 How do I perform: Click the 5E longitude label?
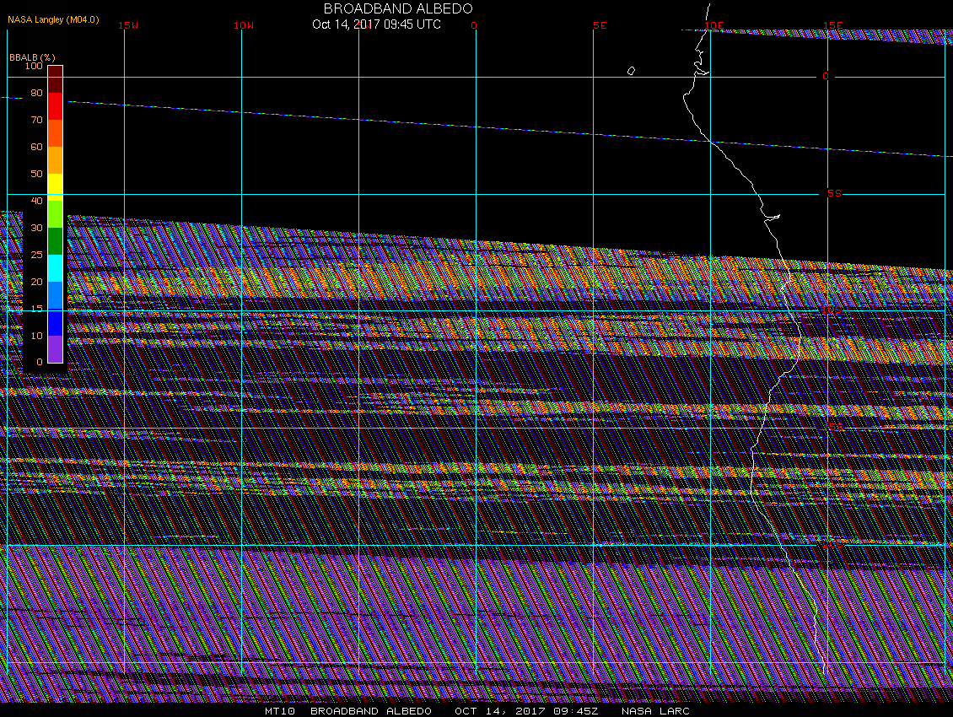600,25
